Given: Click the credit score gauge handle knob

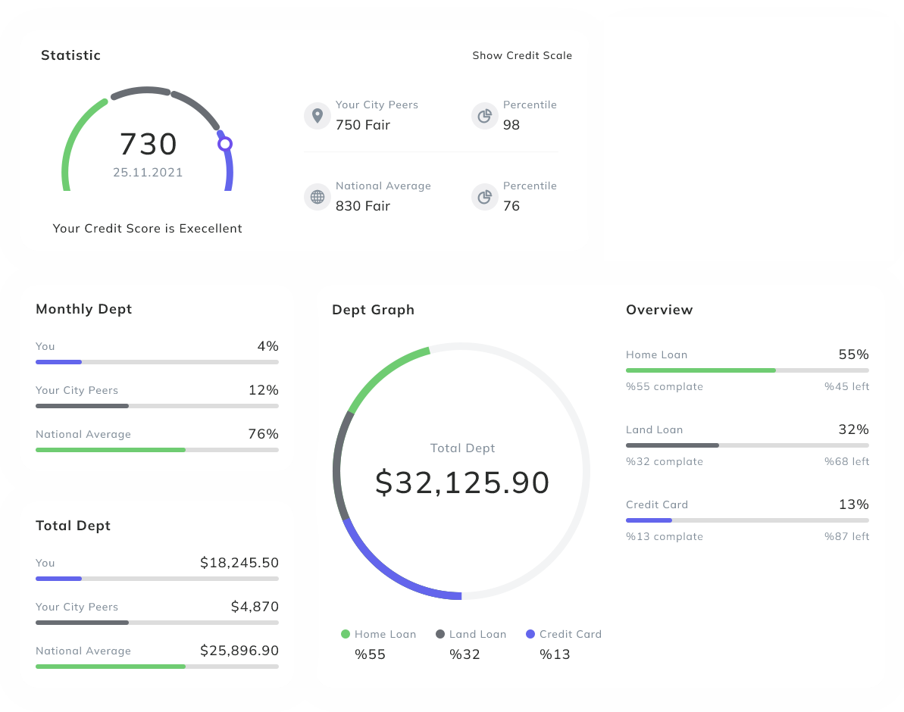Looking at the screenshot, I should click(x=225, y=144).
